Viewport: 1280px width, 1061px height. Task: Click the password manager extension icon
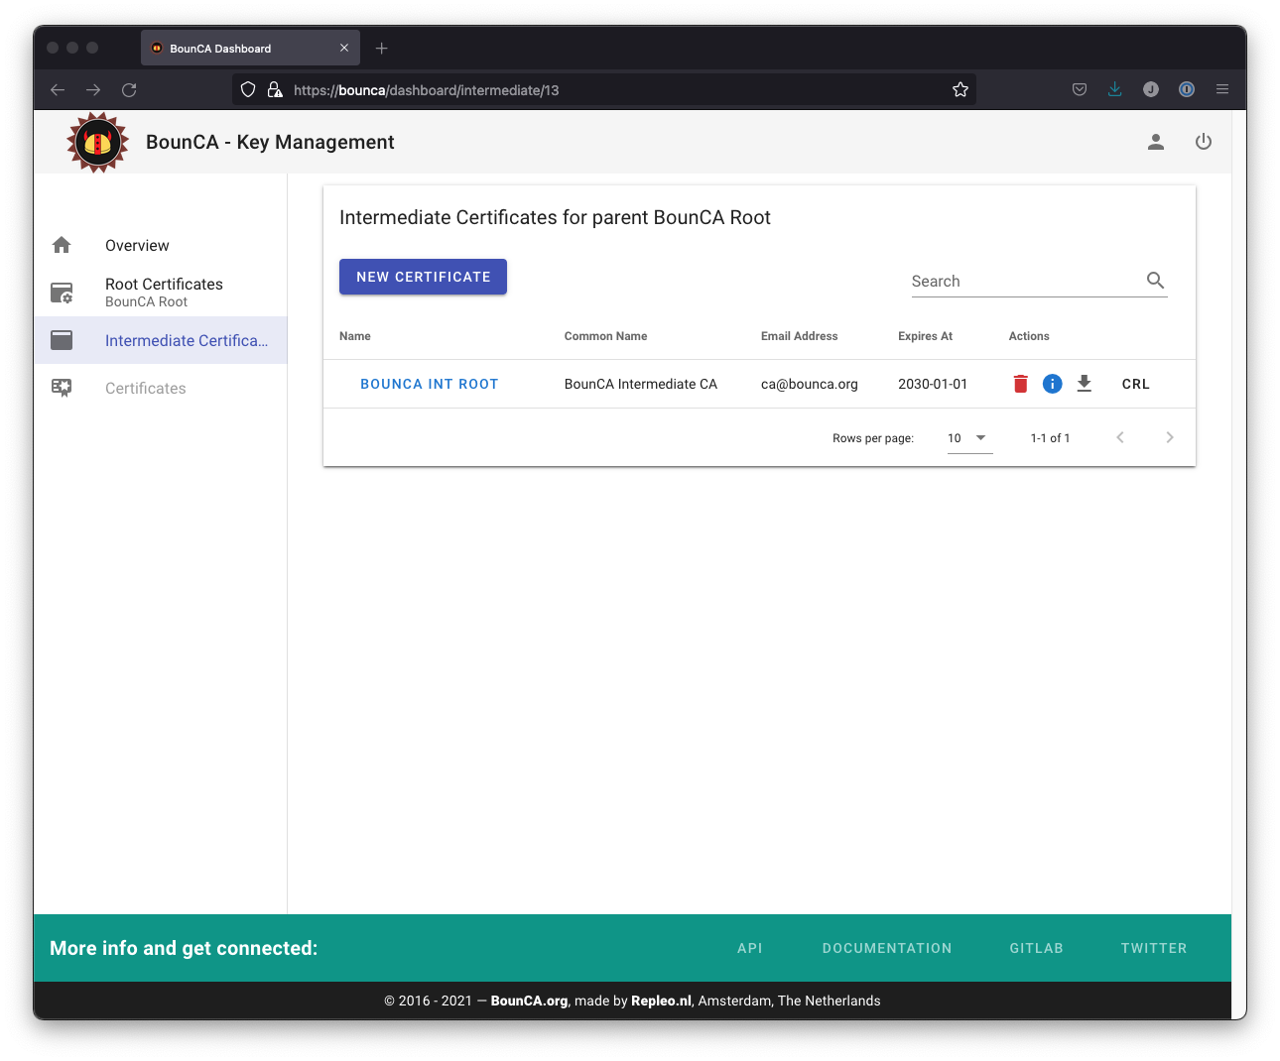click(x=1187, y=89)
